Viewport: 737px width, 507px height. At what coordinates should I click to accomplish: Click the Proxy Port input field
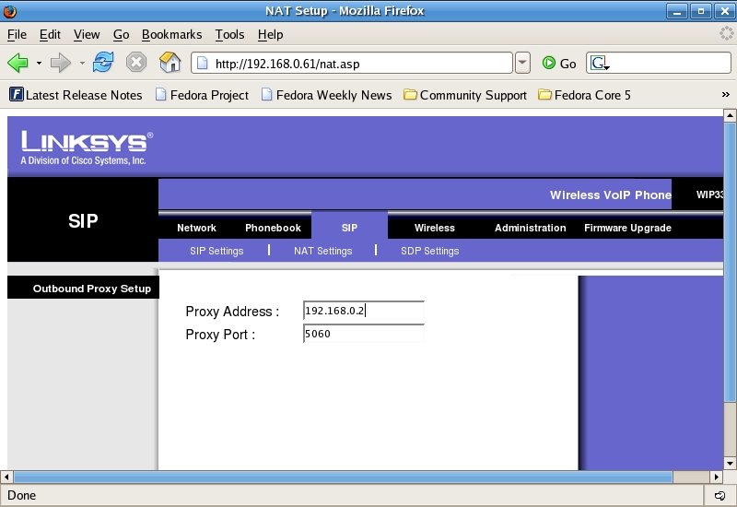coord(363,334)
